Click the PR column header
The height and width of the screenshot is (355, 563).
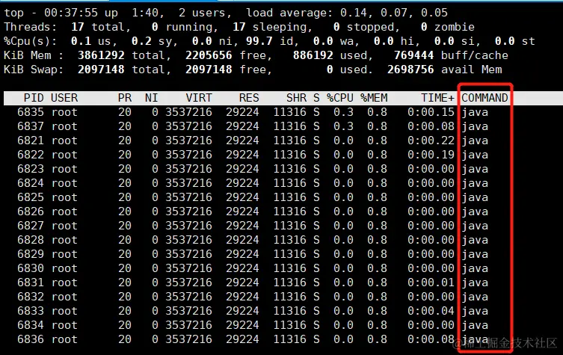(x=125, y=98)
